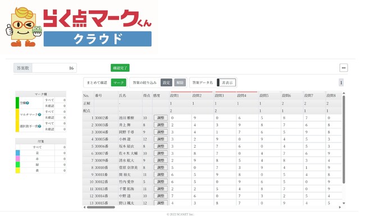Select 未確認 row under 選択数不一致

(x=55, y=129)
